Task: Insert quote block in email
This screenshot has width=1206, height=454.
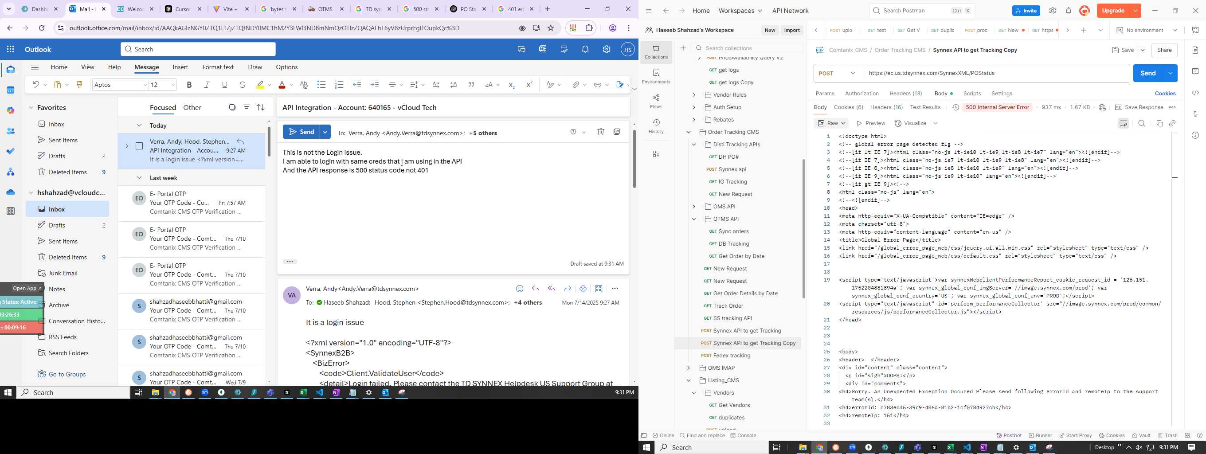Action: [x=471, y=85]
